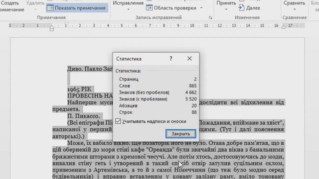Click the Знаков (с пробелами) value 5 520
Image resolution: width=319 pixels, height=179 pixels.
click(x=191, y=99)
